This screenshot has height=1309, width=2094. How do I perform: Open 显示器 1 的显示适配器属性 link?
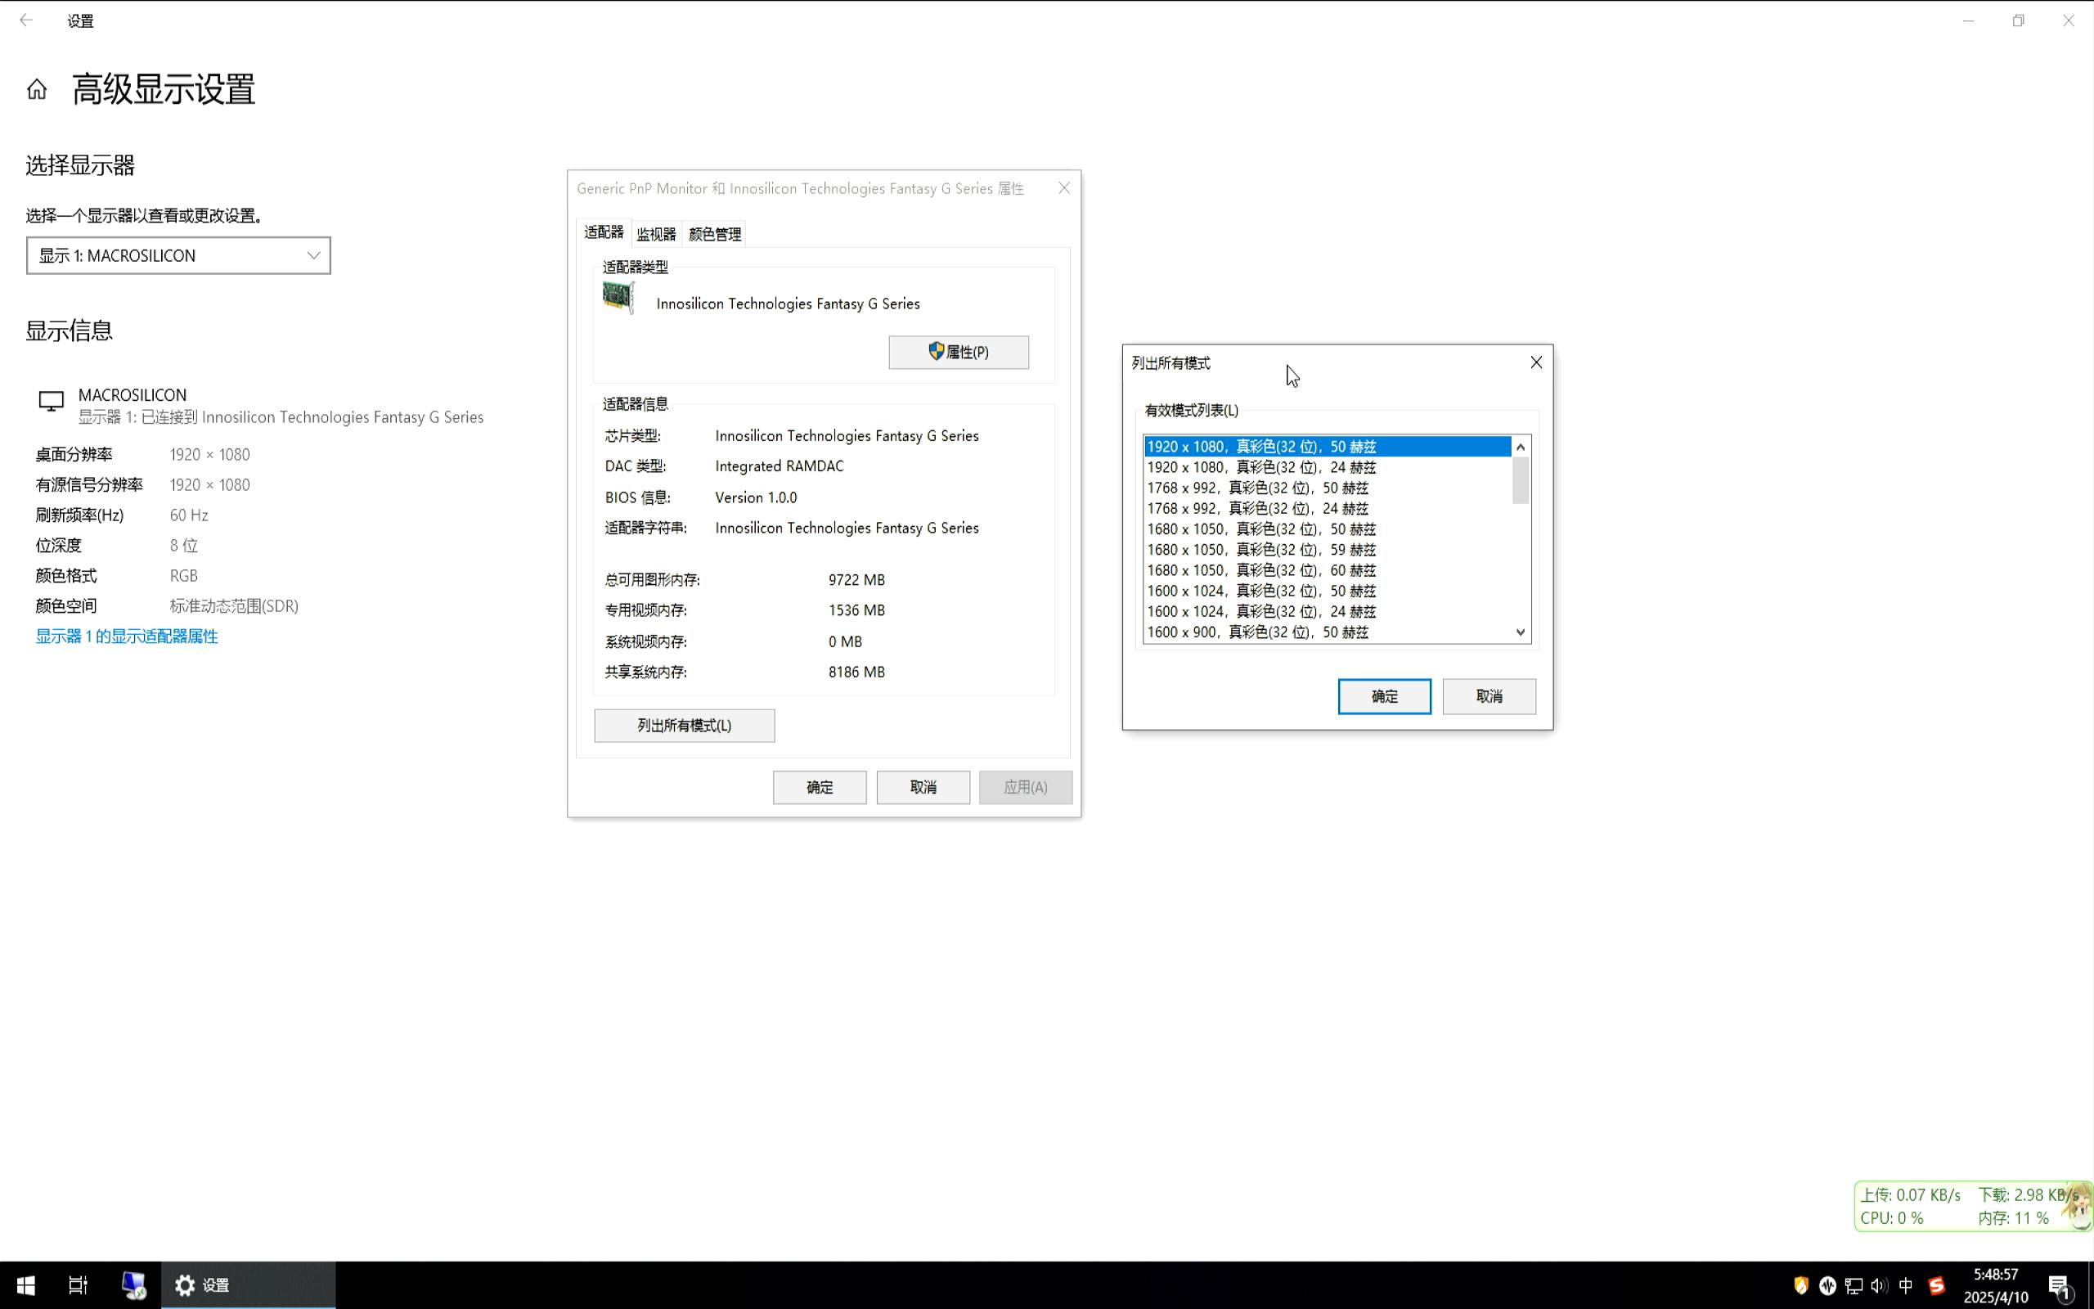coord(126,637)
